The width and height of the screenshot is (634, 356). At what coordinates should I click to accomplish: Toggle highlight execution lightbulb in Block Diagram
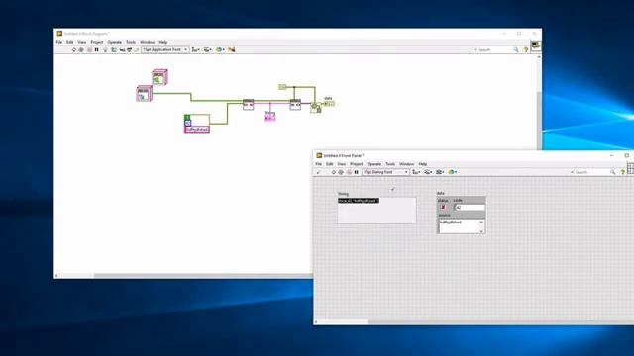pos(106,50)
